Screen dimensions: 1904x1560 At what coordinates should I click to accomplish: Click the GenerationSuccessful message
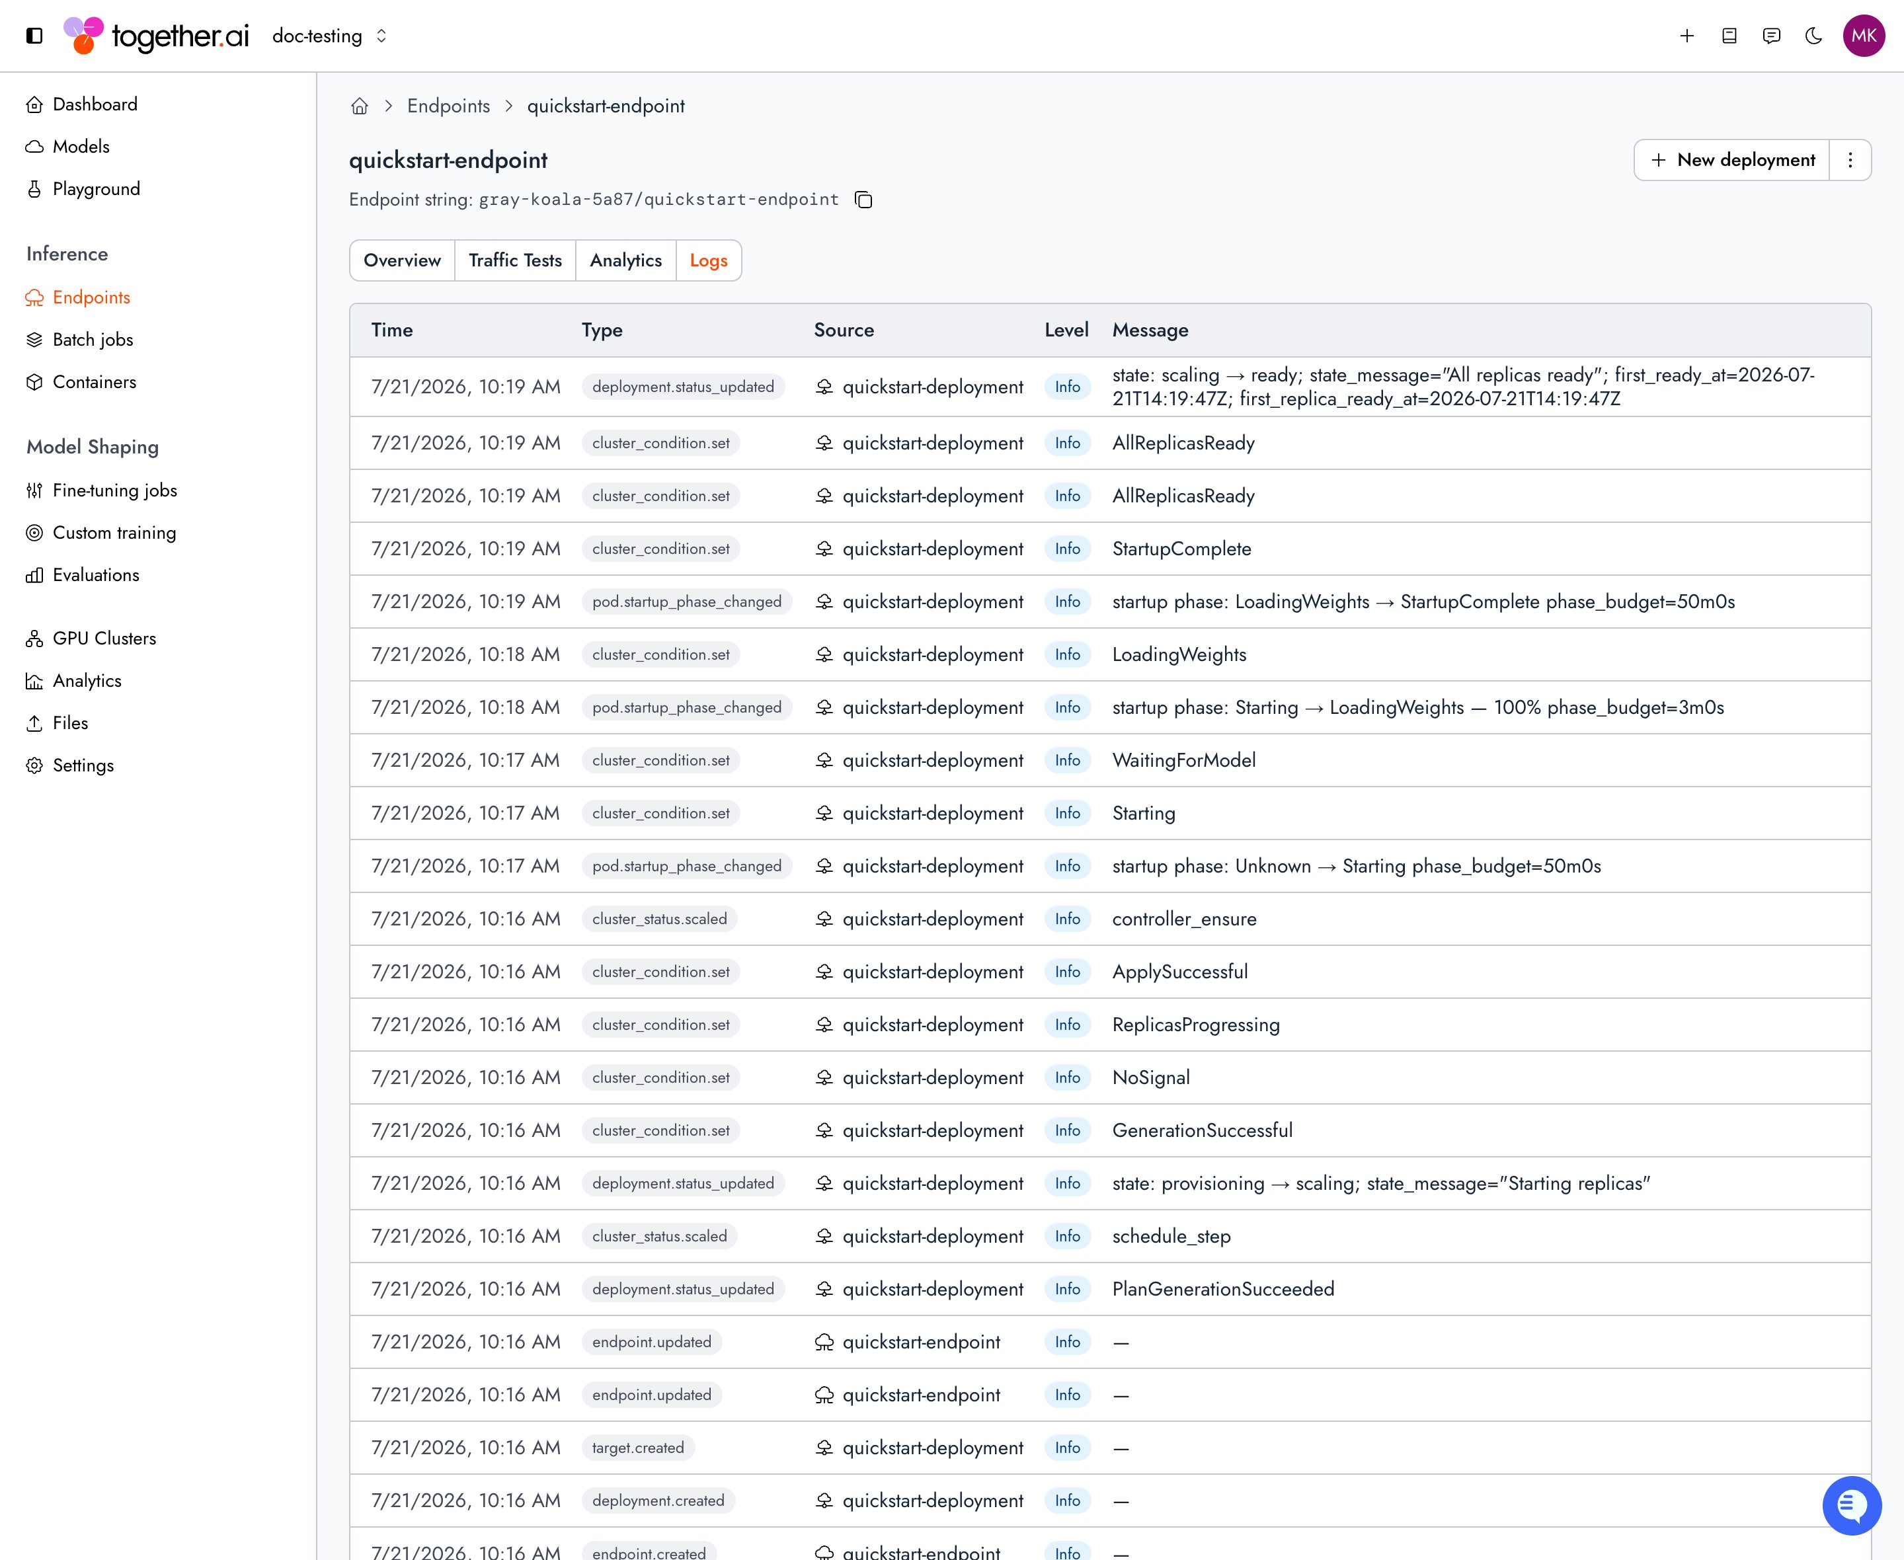coord(1203,1130)
